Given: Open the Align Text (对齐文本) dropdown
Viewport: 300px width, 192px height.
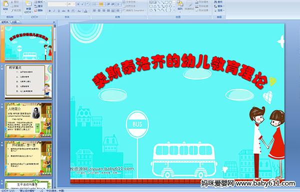Looking at the screenshot, I should click(x=130, y=6).
